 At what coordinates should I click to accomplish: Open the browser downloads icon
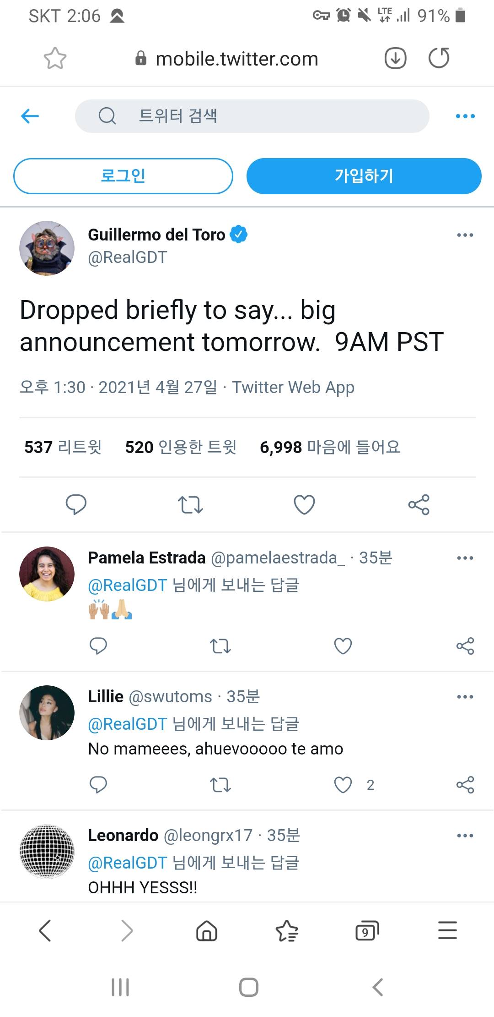point(396,58)
